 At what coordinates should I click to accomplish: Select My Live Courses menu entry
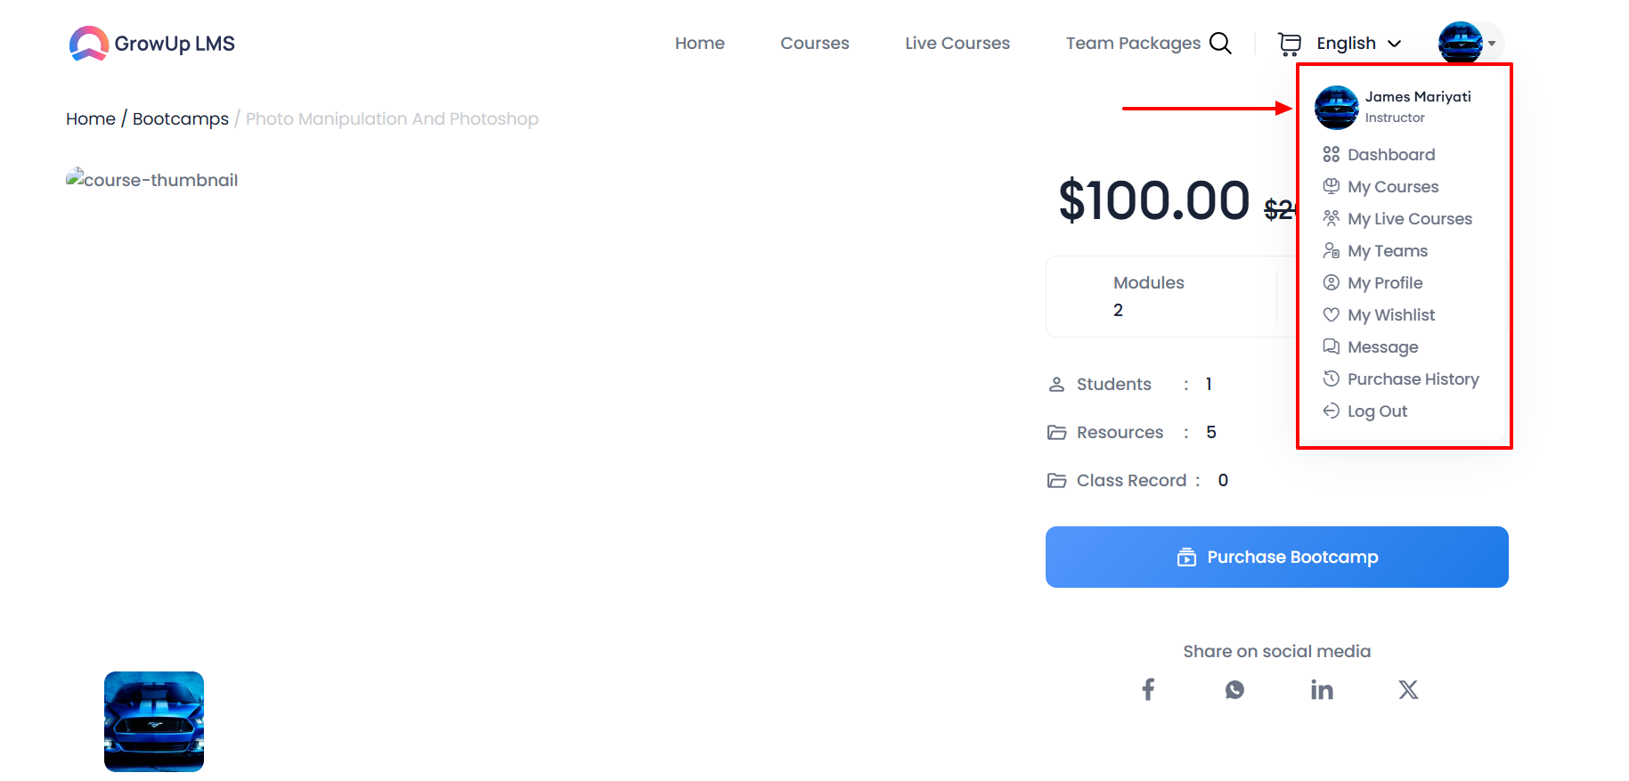click(1410, 218)
